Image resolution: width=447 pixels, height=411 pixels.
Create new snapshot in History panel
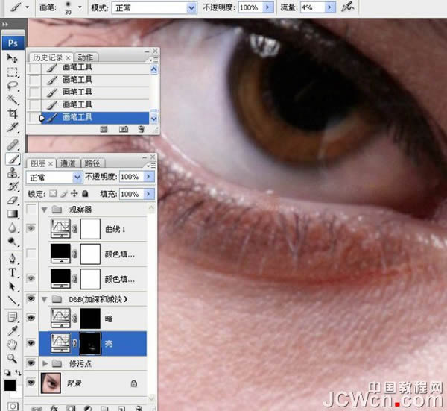click(x=124, y=130)
